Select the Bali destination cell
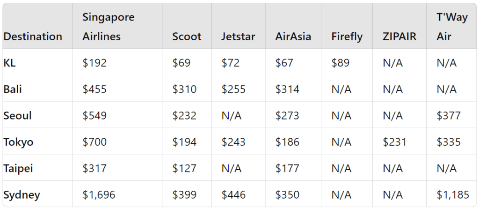Viewport: 479px width, 208px height. pos(13,89)
